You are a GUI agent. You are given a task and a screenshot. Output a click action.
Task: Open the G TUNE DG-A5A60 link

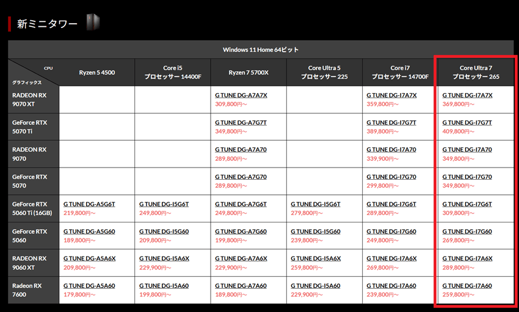[89, 286]
